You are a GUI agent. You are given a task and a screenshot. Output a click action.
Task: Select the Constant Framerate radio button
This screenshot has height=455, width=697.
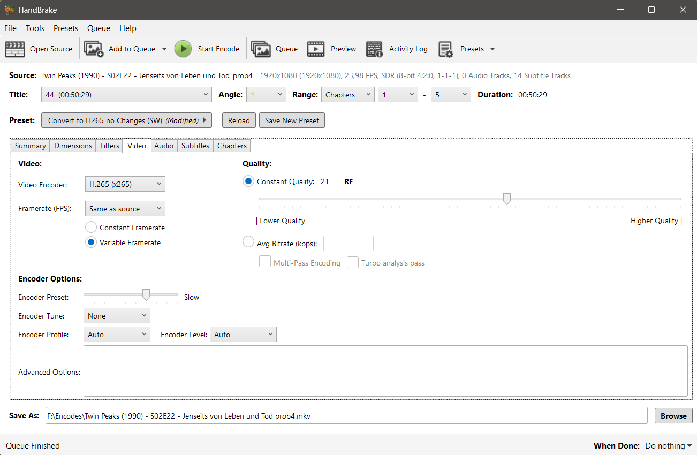pos(91,227)
